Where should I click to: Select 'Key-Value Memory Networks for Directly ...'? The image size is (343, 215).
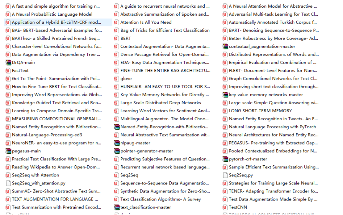[x=164, y=95]
